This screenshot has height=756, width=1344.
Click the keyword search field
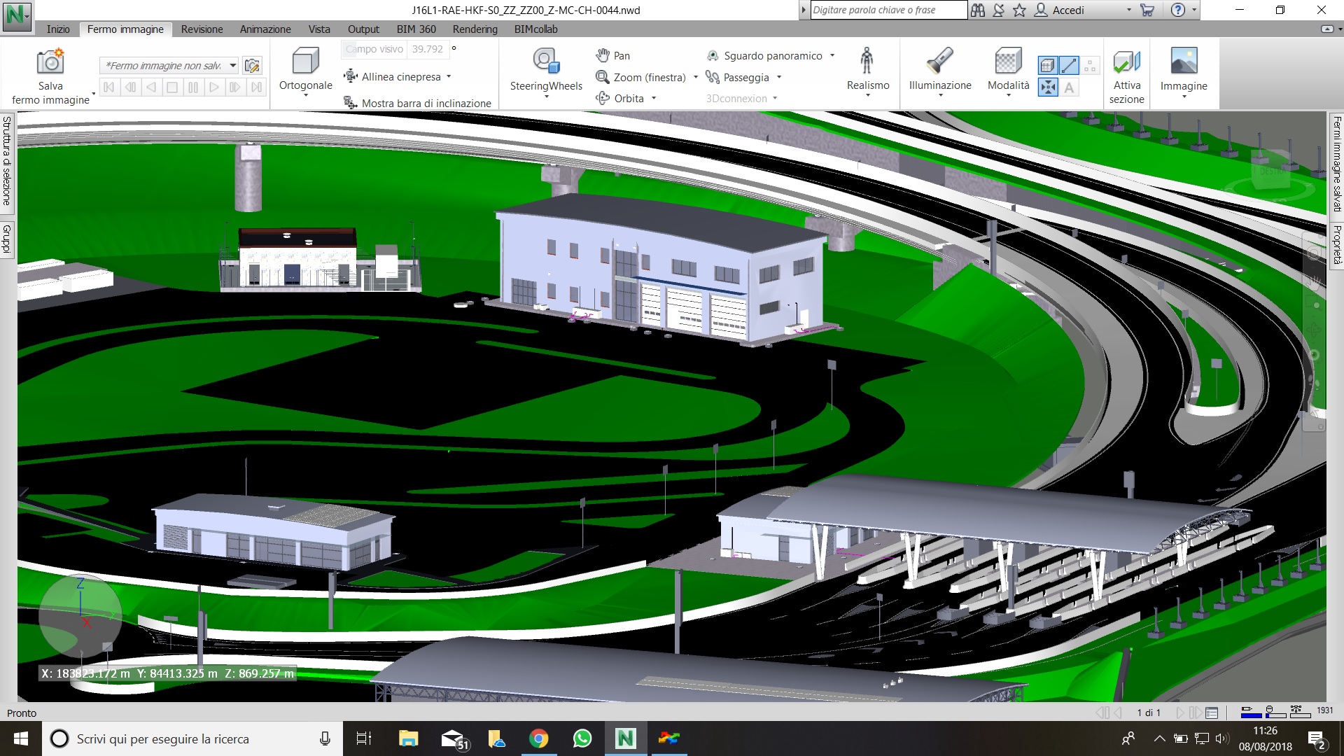[x=888, y=10]
